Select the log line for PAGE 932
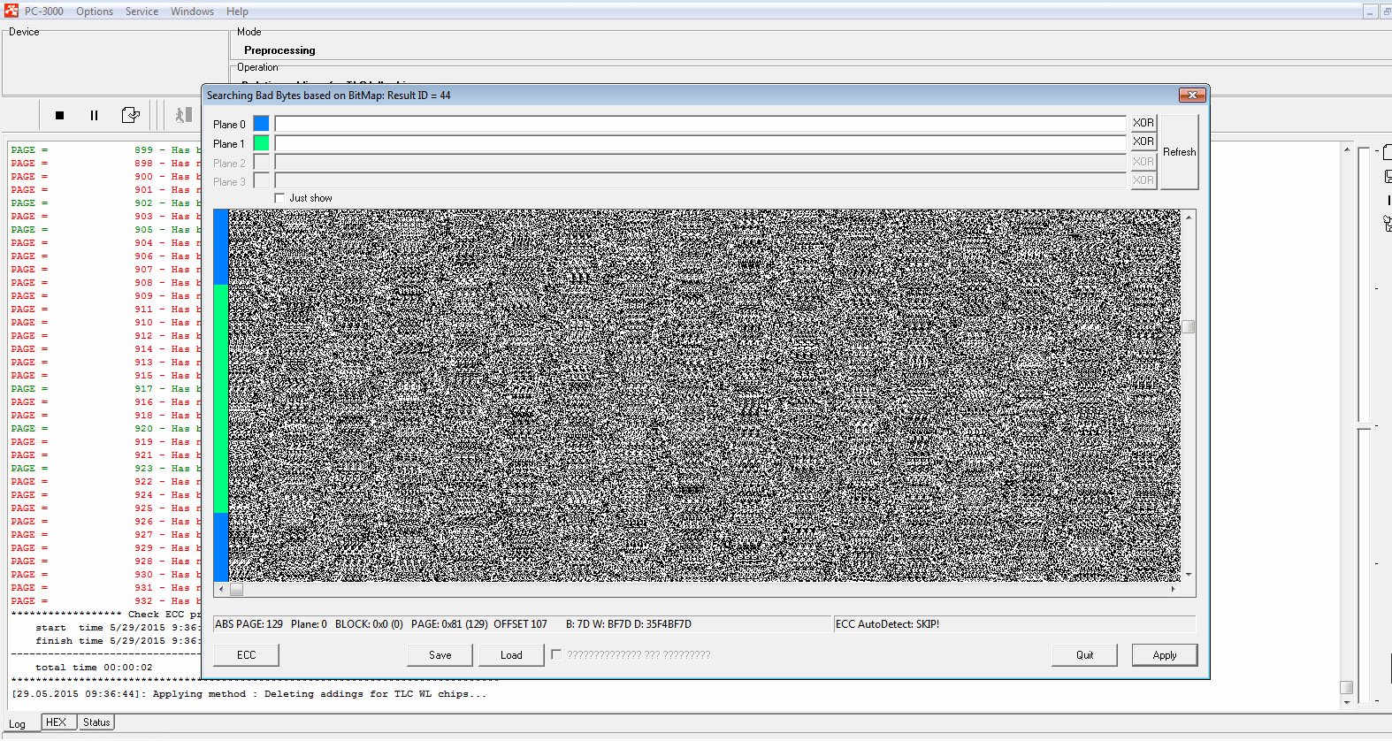Screen dimensions: 1392x741 (x=106, y=601)
